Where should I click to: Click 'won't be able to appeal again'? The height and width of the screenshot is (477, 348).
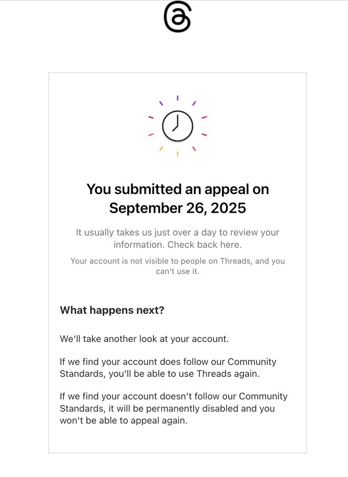tap(123, 420)
